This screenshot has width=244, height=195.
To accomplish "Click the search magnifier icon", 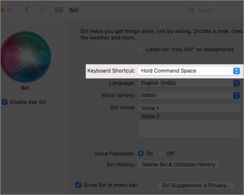I will (191, 10).
